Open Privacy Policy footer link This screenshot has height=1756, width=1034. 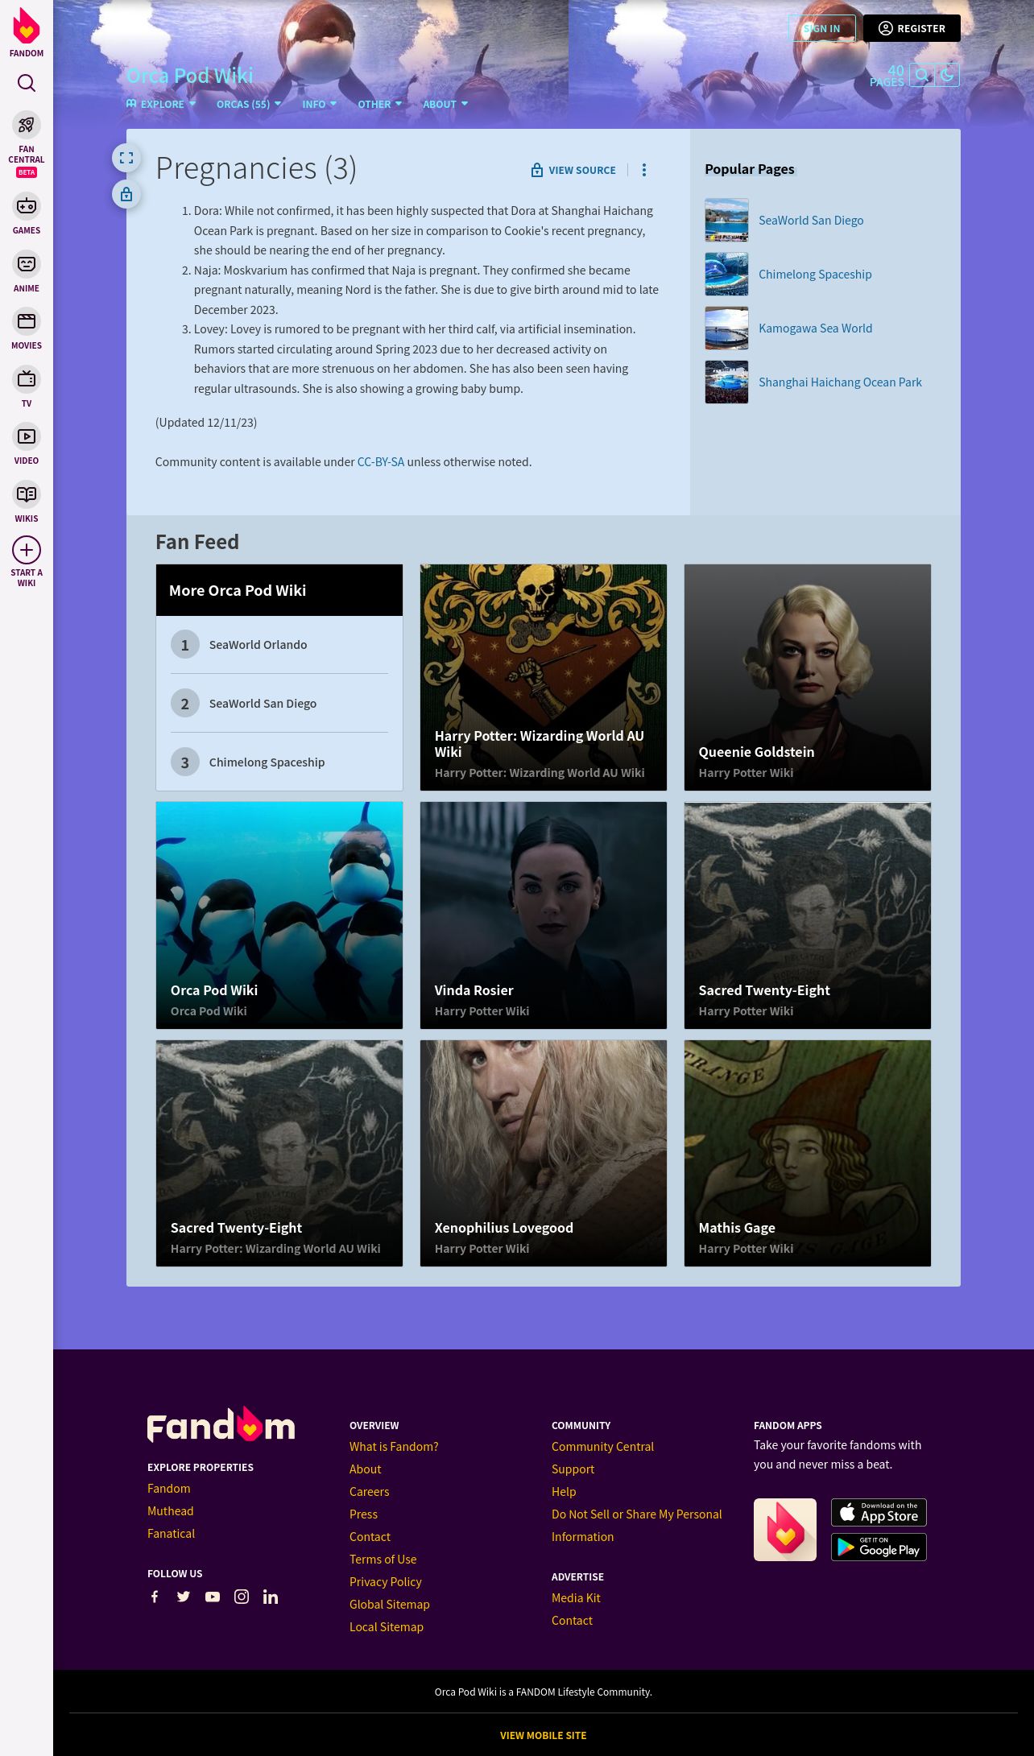click(385, 1582)
